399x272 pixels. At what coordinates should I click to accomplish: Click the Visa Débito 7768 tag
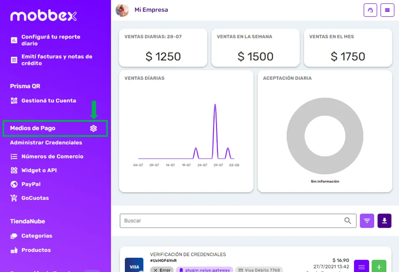point(259,270)
